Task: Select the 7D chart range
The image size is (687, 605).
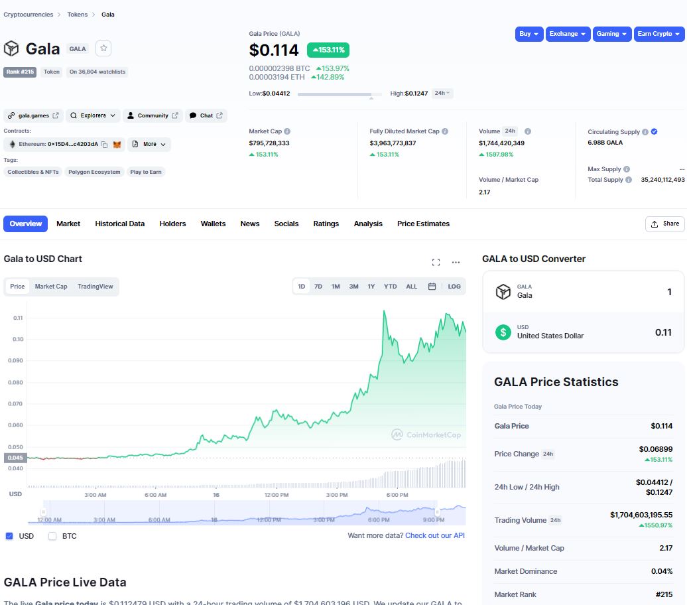Action: click(x=318, y=287)
